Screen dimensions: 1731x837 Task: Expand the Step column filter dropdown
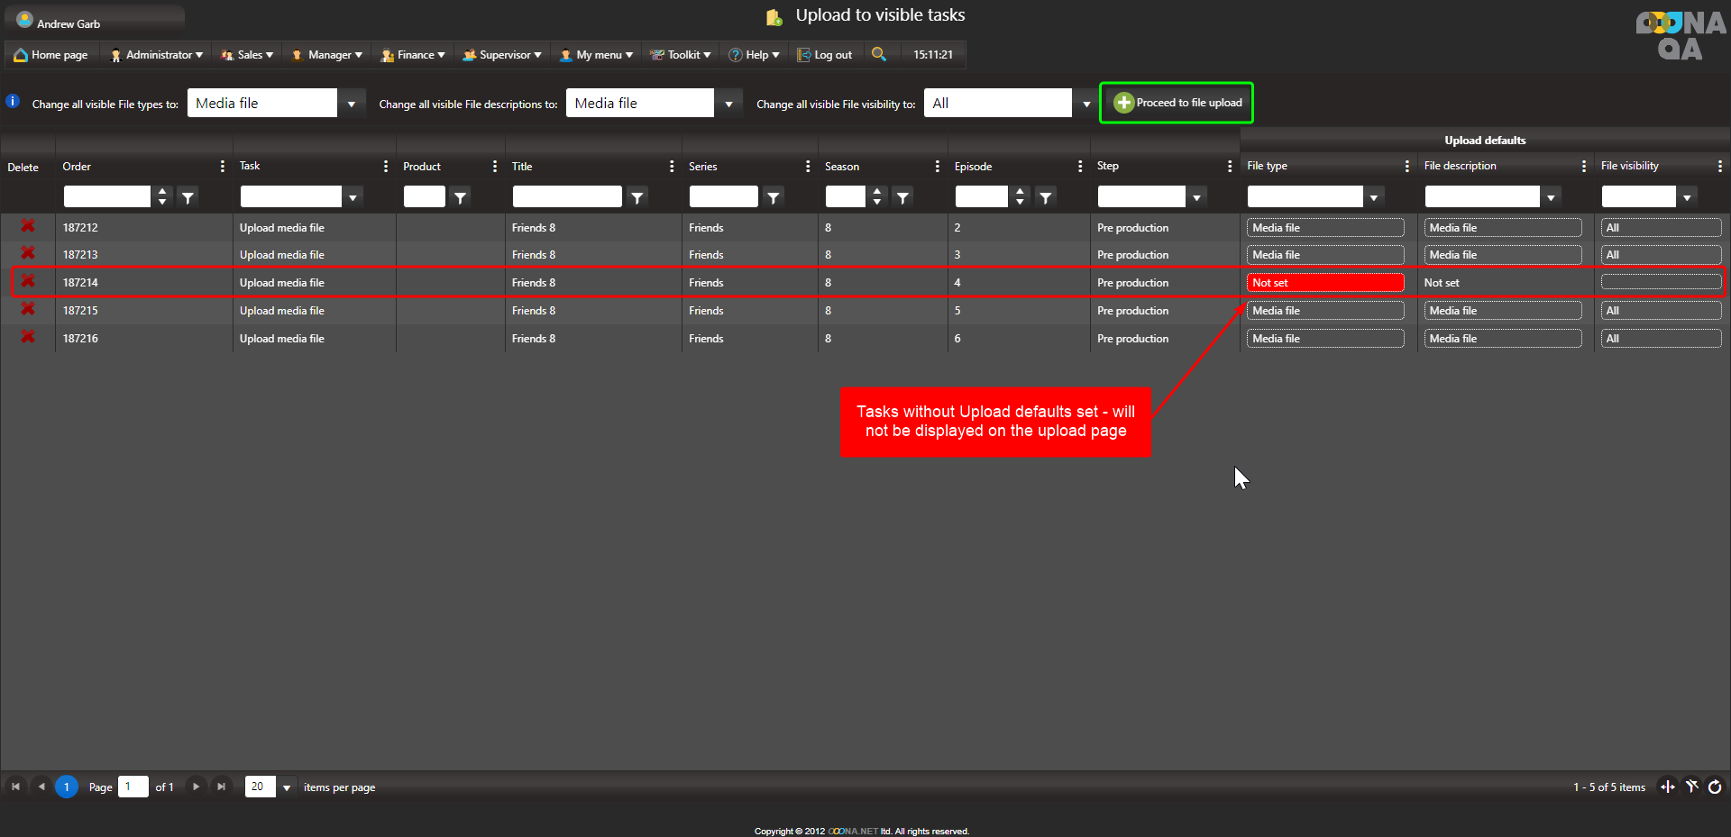(1196, 197)
